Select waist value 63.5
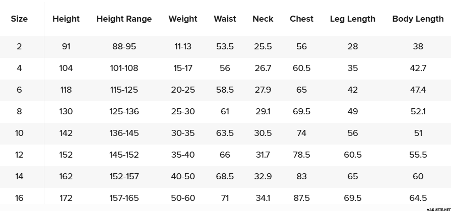Viewport: 451px width, 211px height. point(225,133)
